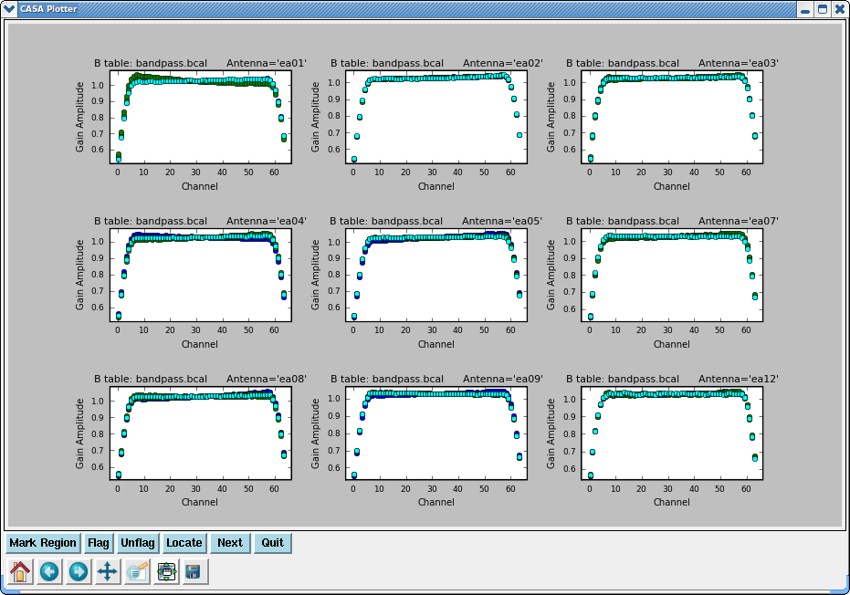Select the Forward navigation arrow icon
Viewport: 850px width, 595px height.
79,572
